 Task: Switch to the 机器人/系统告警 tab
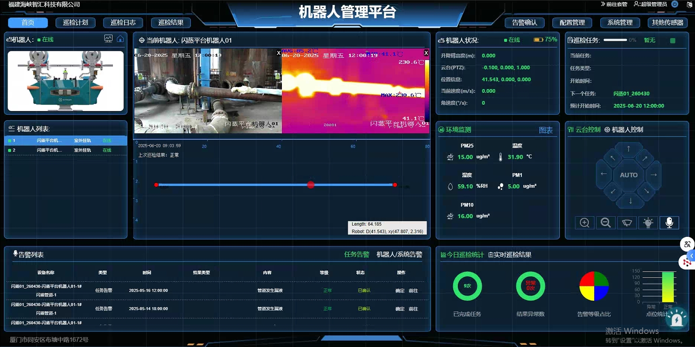[x=399, y=254]
